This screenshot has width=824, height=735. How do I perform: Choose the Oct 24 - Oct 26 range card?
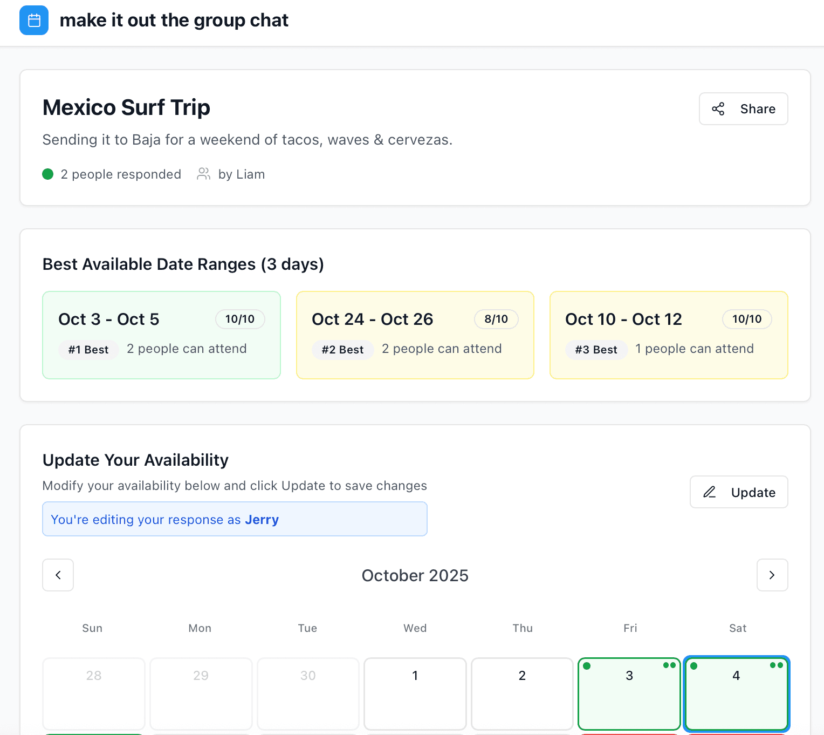pos(415,335)
